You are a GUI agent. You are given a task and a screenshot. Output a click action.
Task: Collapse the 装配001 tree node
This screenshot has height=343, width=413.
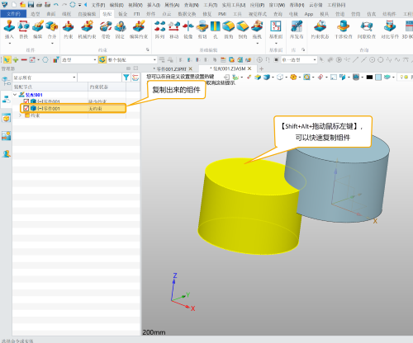pos(15,95)
